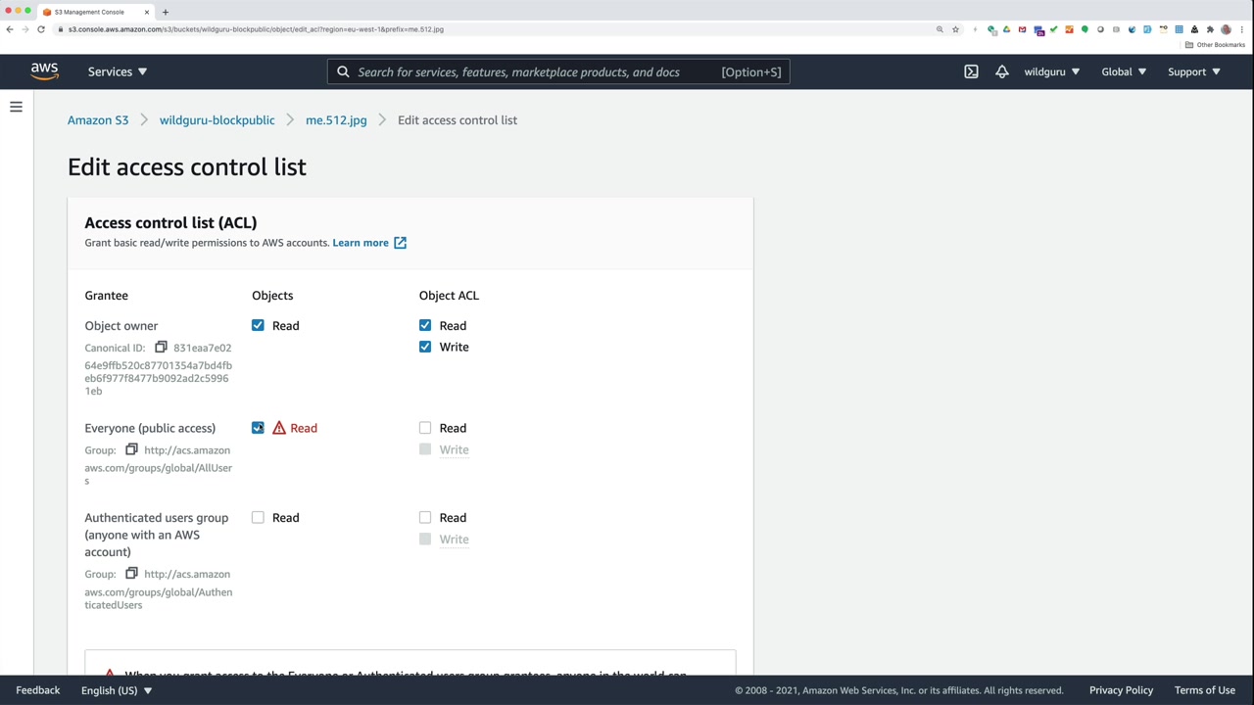1254x705 pixels.
Task: Click the Access control list (ACL) heading
Action: 170,222
